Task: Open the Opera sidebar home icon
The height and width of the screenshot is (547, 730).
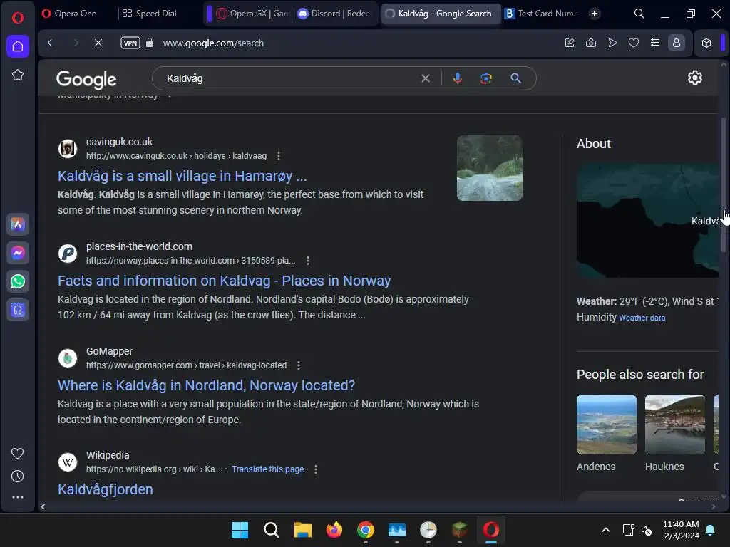Action: click(x=18, y=46)
